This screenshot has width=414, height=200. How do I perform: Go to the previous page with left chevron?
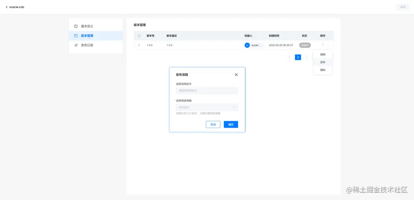click(289, 57)
